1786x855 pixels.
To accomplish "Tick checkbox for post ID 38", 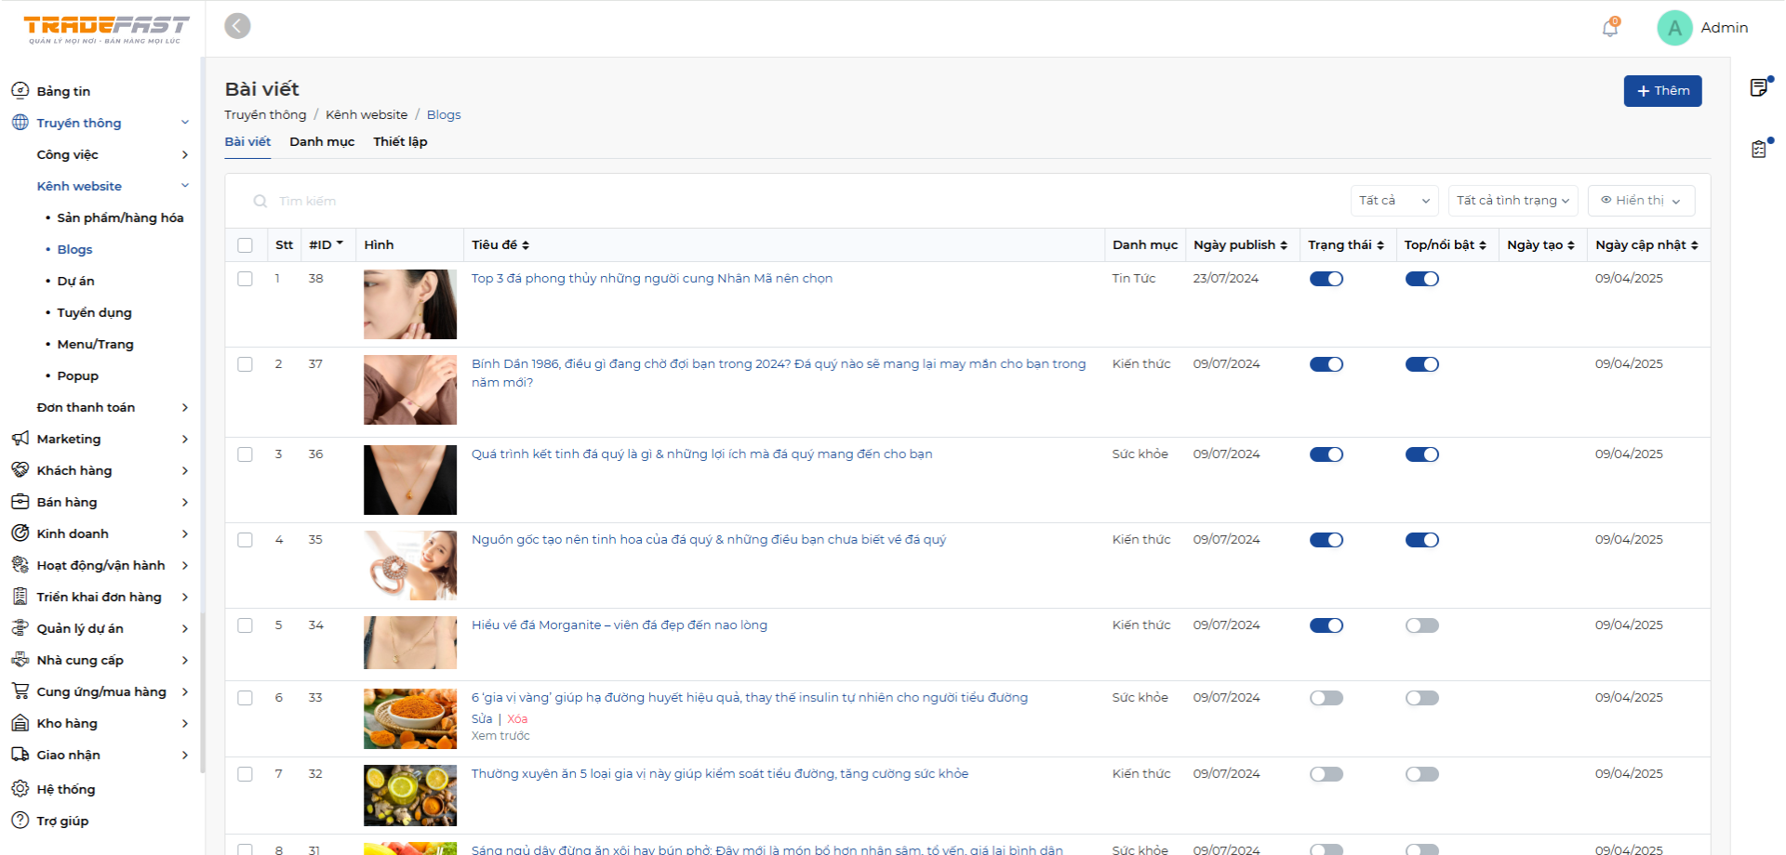I will point(245,279).
